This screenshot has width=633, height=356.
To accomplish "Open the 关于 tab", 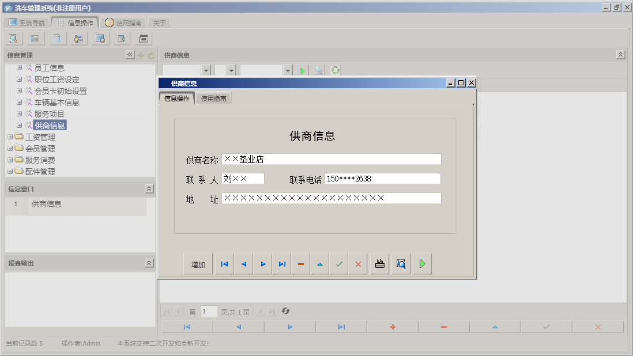I will point(160,22).
